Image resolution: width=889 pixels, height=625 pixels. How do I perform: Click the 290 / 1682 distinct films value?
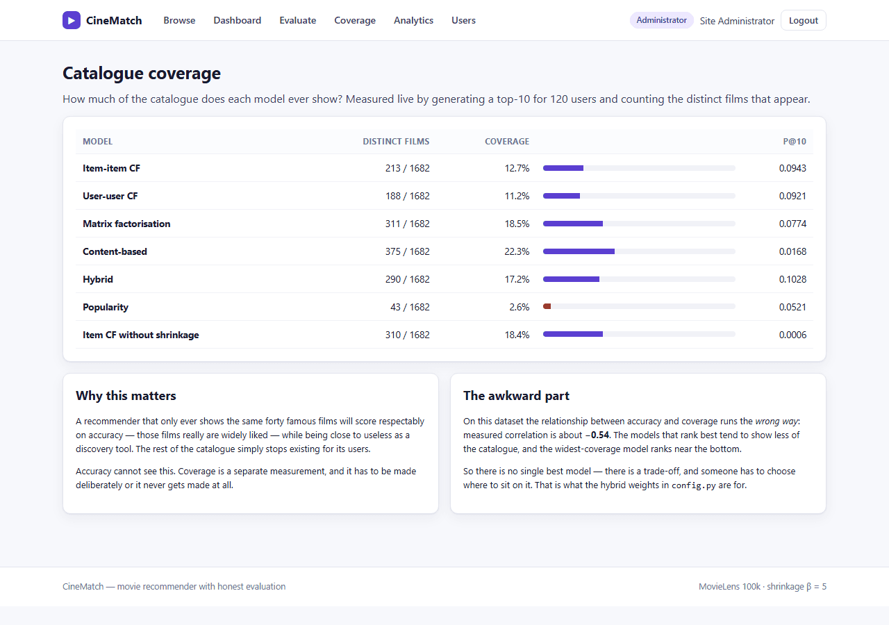(408, 279)
